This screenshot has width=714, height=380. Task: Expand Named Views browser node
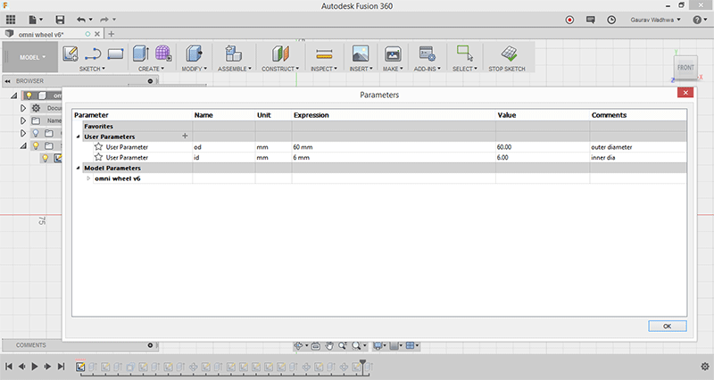23,120
